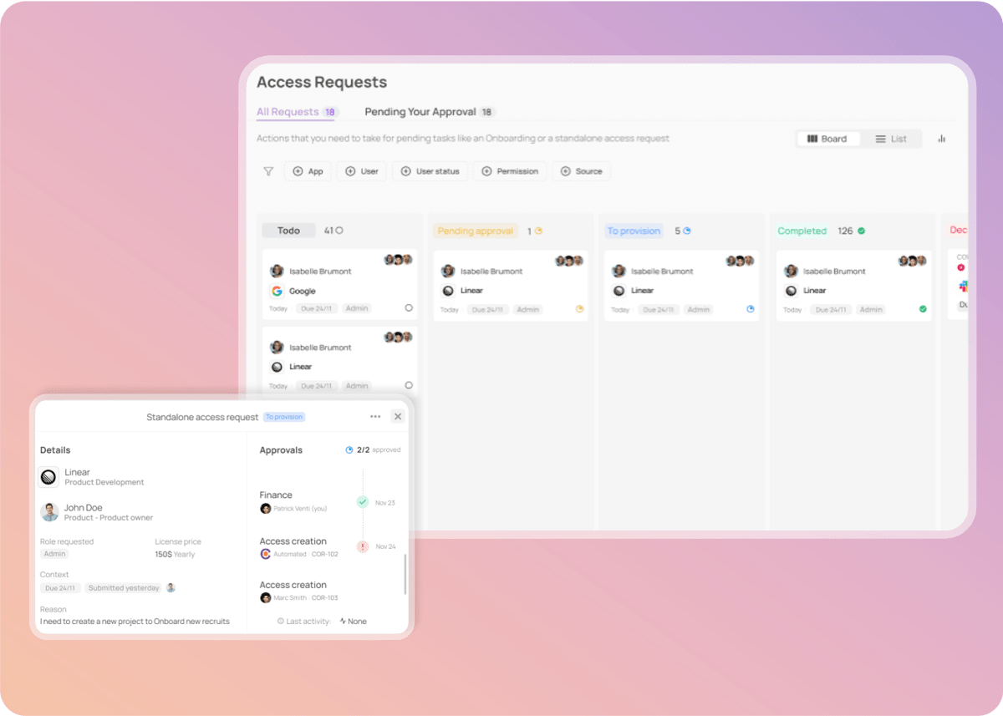Click the Admin role tag in Details
Screen dimensions: 1003x716
[54, 554]
